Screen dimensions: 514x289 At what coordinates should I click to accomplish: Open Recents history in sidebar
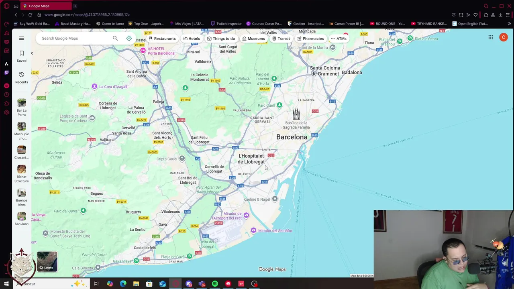point(22,78)
